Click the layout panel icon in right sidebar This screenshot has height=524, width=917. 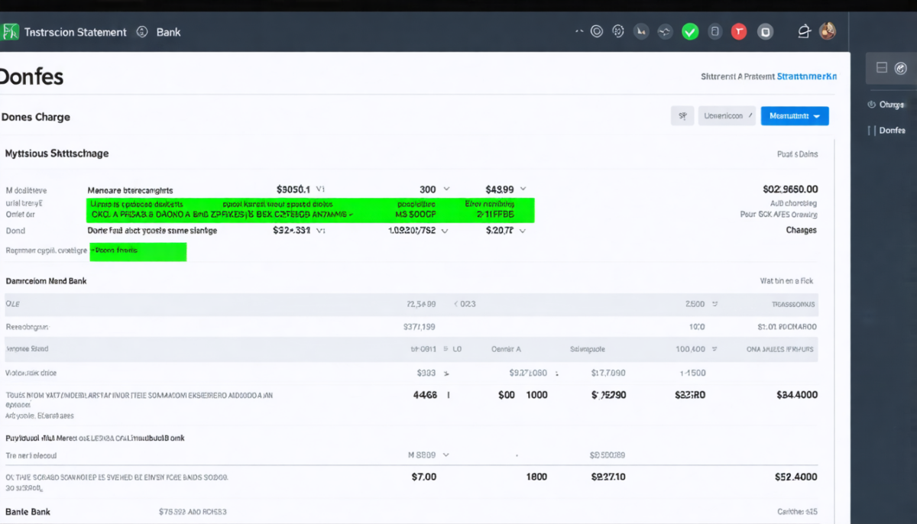[x=881, y=68]
